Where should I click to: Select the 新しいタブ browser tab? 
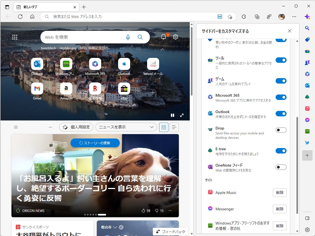point(41,7)
